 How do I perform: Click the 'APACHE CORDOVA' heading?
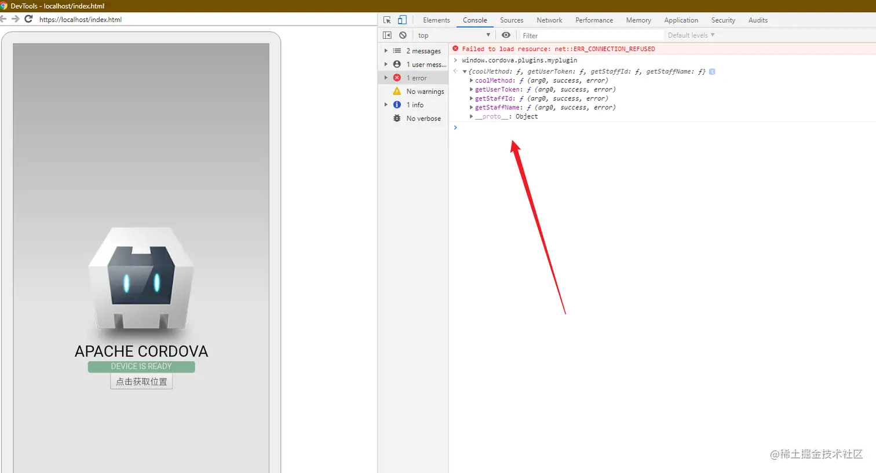coord(141,351)
